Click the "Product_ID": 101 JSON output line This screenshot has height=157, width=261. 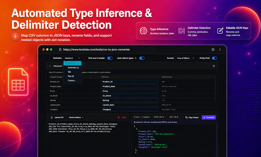tap(147, 131)
